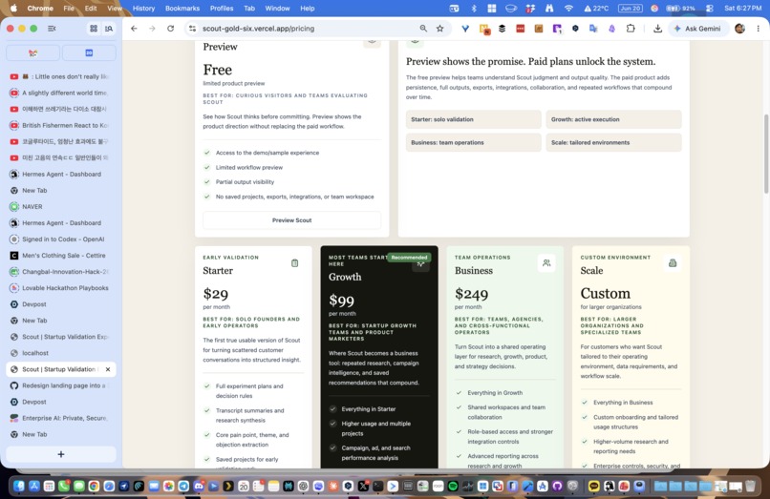
Task: Click the Starter plan clipboard icon
Action: pyautogui.click(x=294, y=263)
